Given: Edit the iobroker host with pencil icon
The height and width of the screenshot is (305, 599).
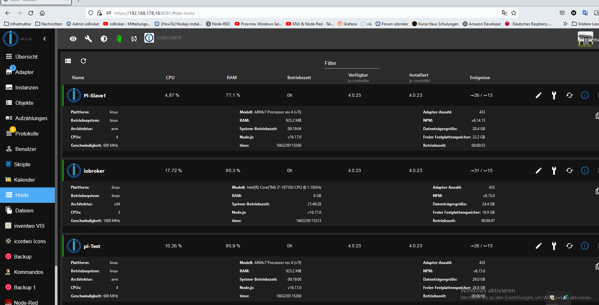Looking at the screenshot, I should point(539,170).
